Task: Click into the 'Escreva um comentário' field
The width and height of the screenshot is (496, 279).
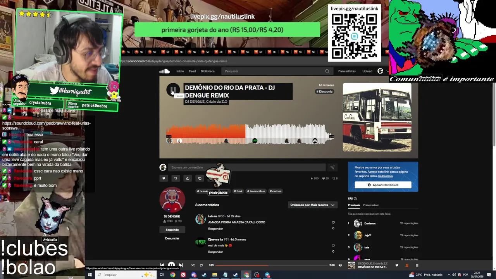Action: pos(246,167)
